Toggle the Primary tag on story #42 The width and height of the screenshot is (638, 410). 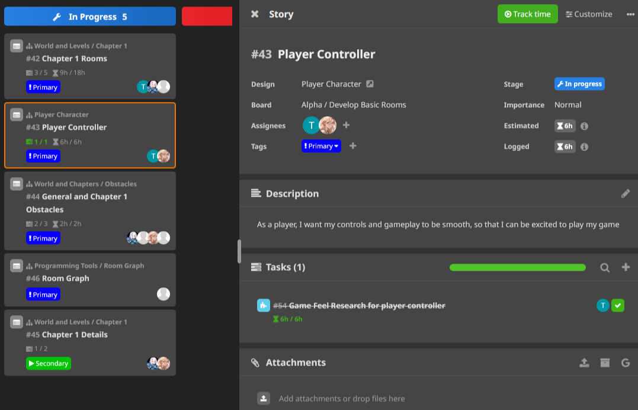tap(43, 87)
